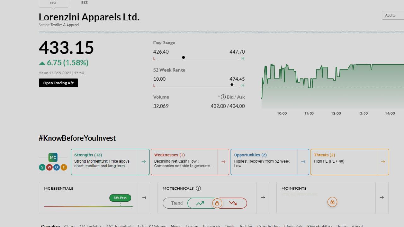Expand the Weaknesses (1) arrow
Image resolution: width=404 pixels, height=227 pixels.
point(223,162)
